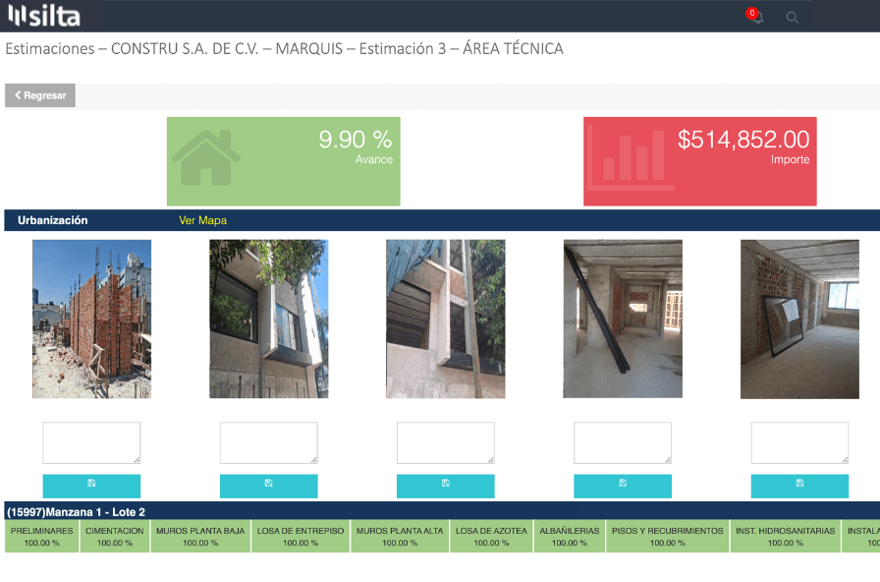Image resolution: width=880 pixels, height=582 pixels.
Task: Click the Silta logo
Action: 44,16
